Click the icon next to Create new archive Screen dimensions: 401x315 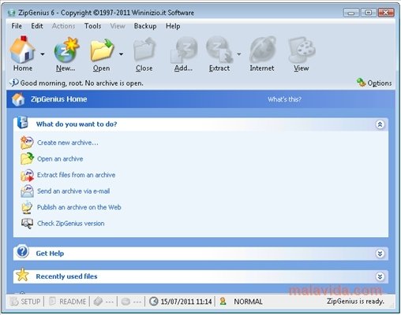27,143
